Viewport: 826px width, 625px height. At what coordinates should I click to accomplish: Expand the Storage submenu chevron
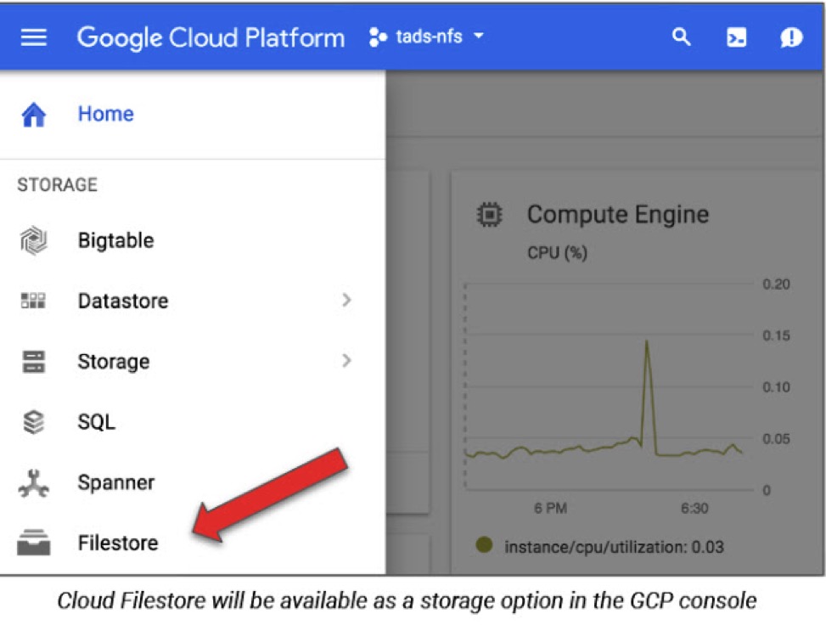[346, 361]
